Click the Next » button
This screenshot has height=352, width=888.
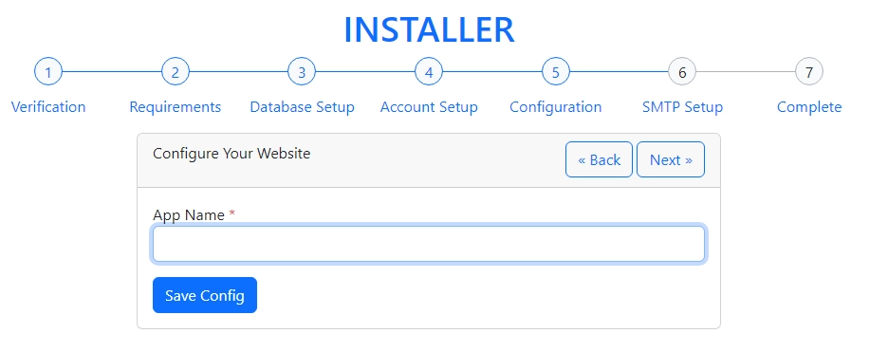pos(671,159)
